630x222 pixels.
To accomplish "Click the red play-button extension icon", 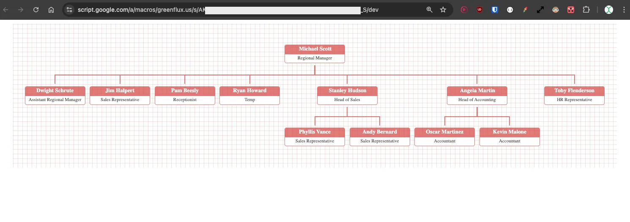I will [464, 10].
